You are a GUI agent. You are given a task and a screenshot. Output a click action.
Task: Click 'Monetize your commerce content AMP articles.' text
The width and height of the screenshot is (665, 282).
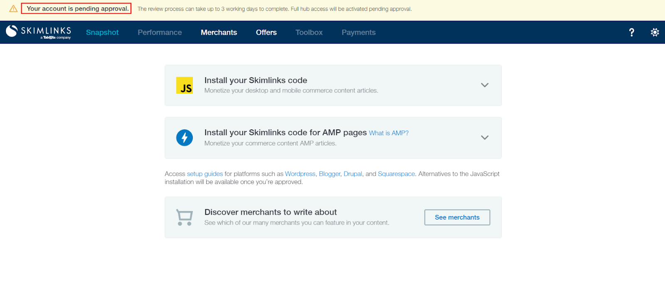[270, 143]
